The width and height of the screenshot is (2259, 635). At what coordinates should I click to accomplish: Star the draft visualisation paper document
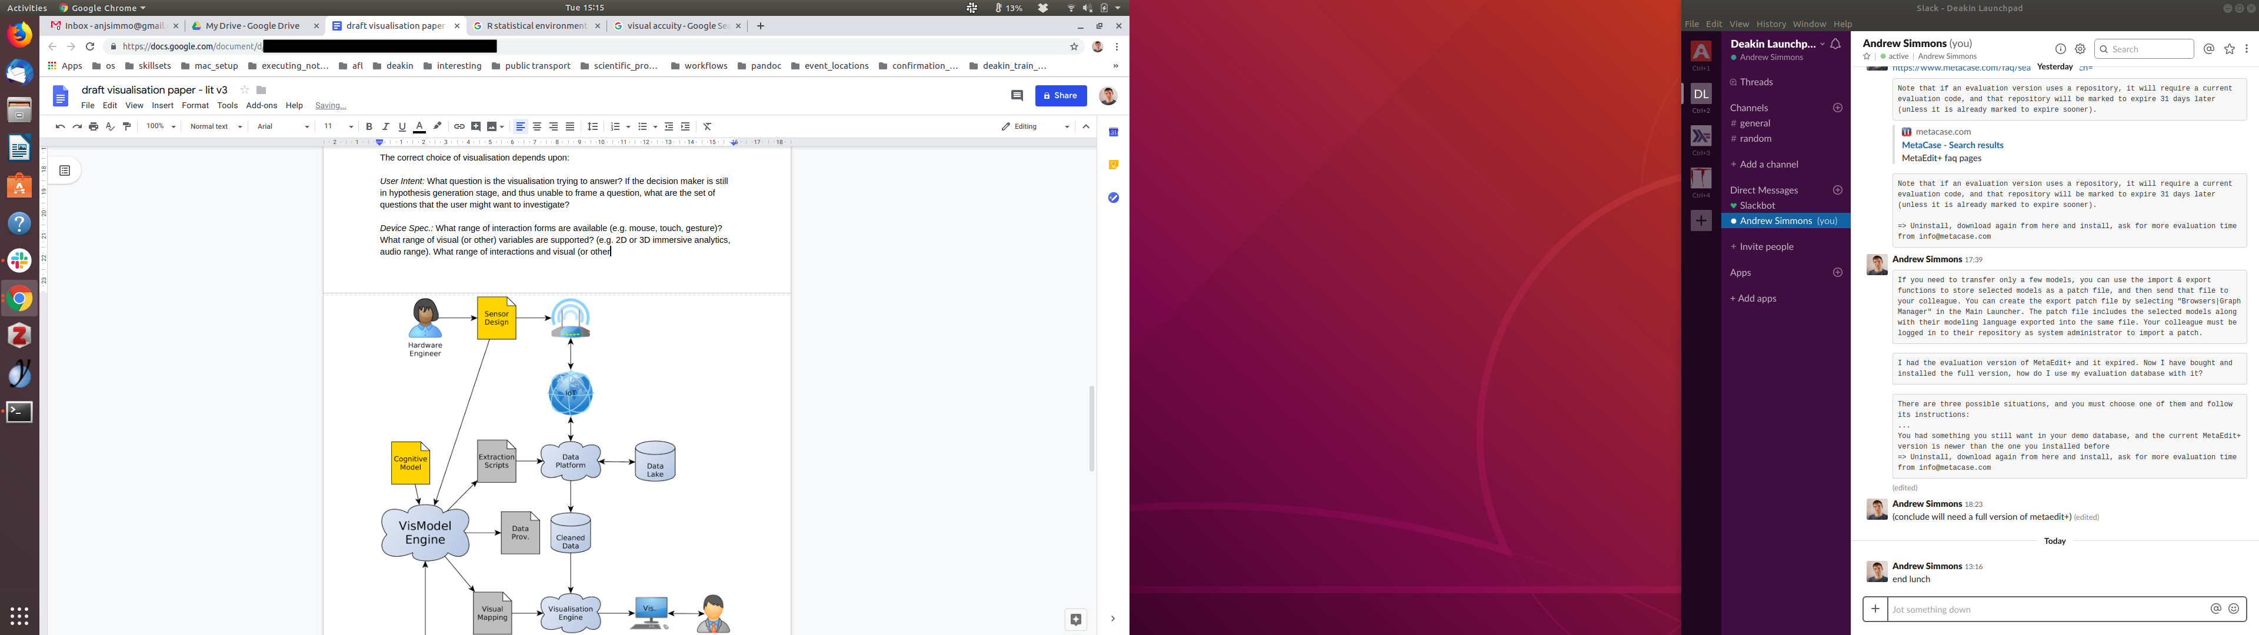click(245, 91)
